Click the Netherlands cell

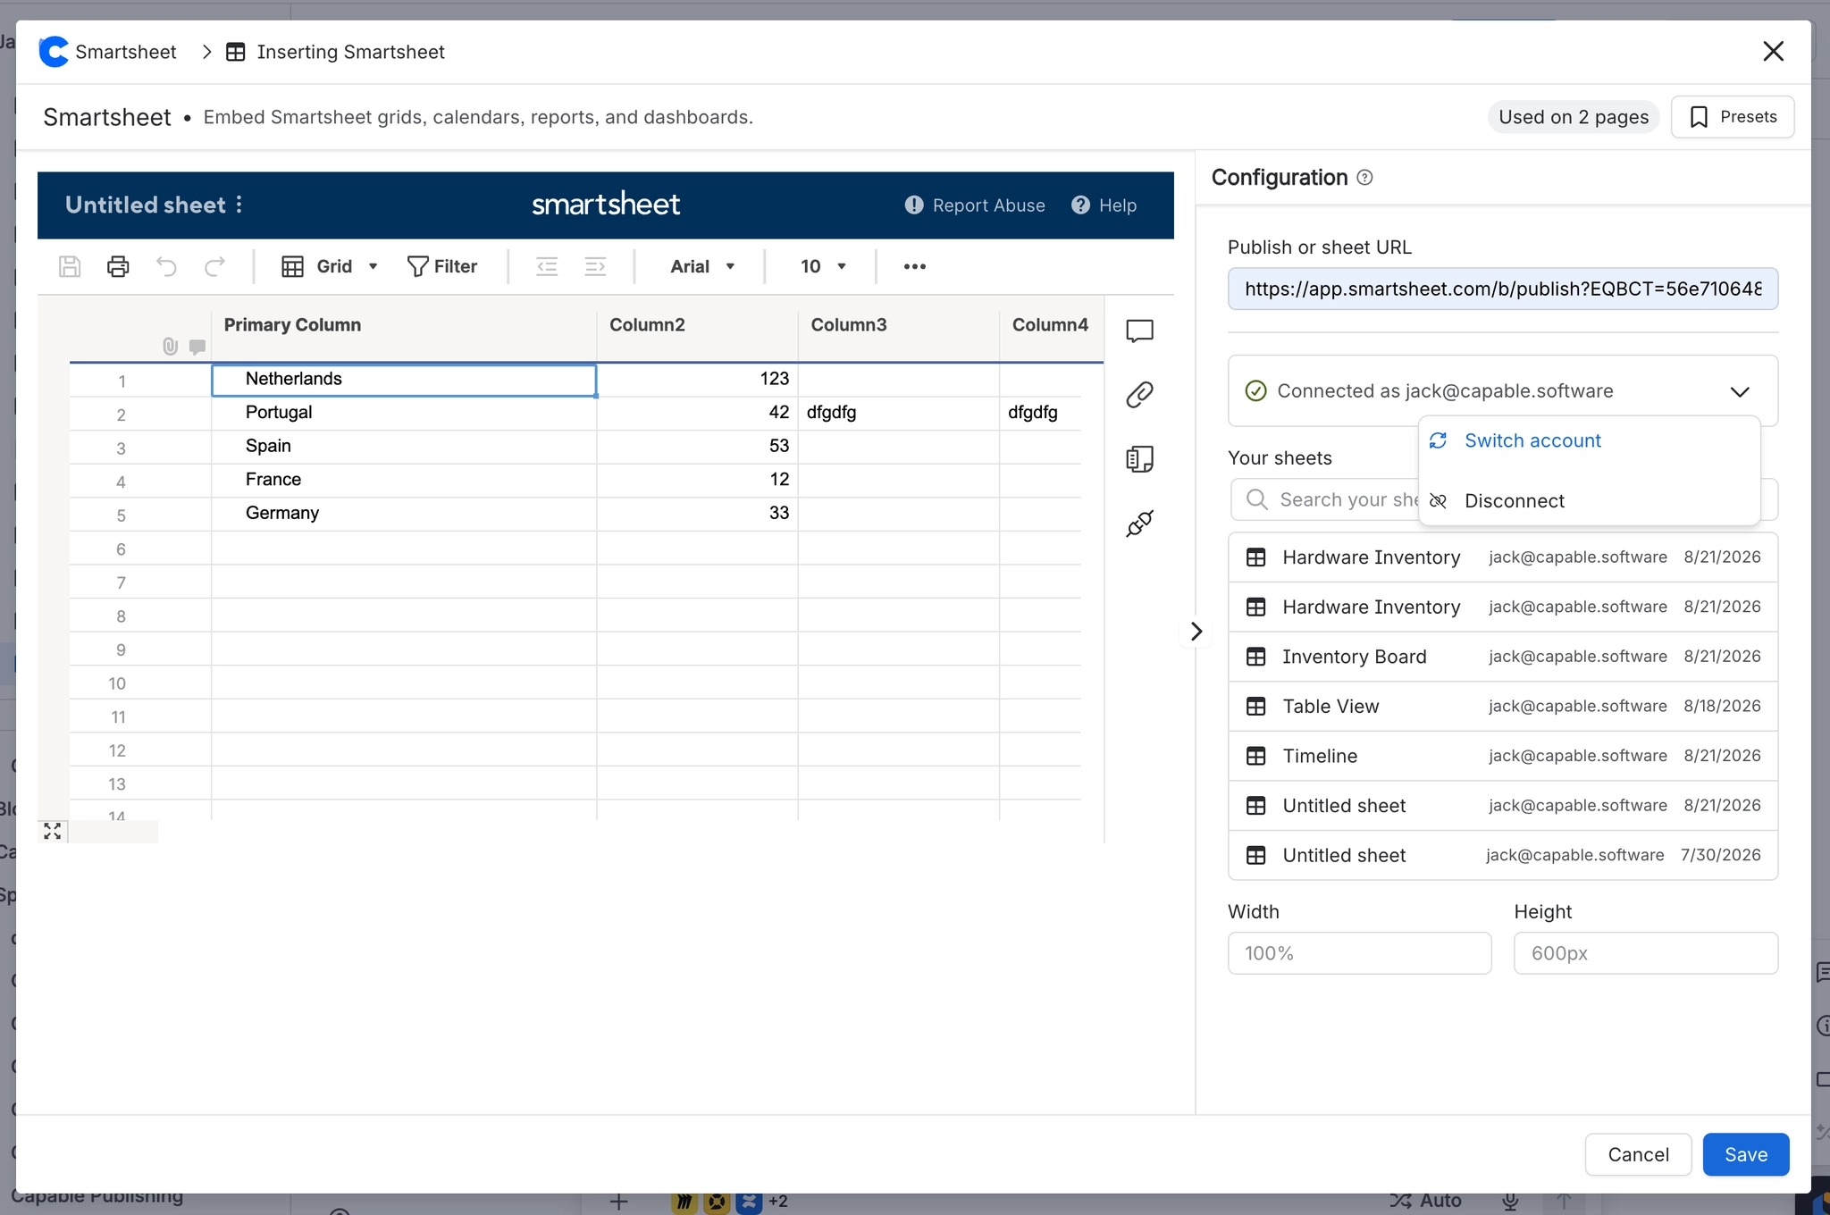pos(404,380)
